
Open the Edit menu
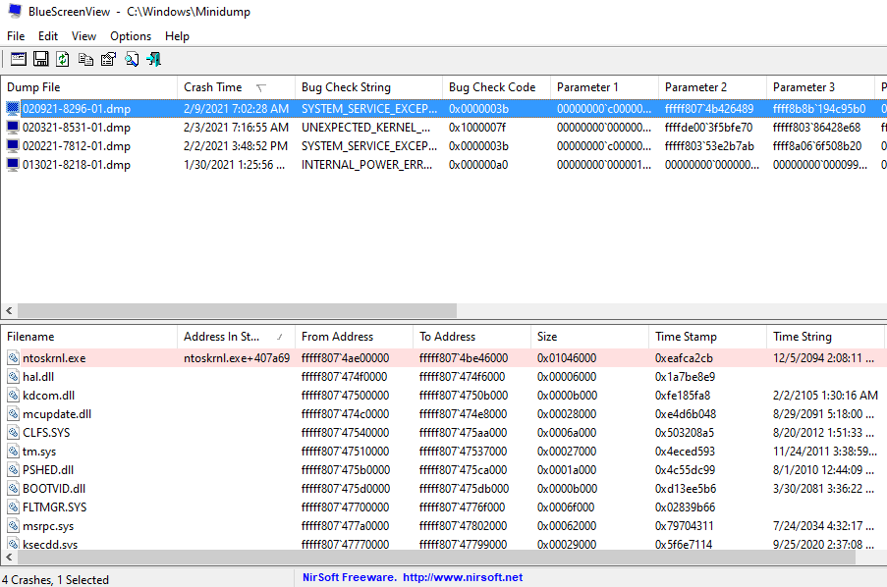click(48, 36)
